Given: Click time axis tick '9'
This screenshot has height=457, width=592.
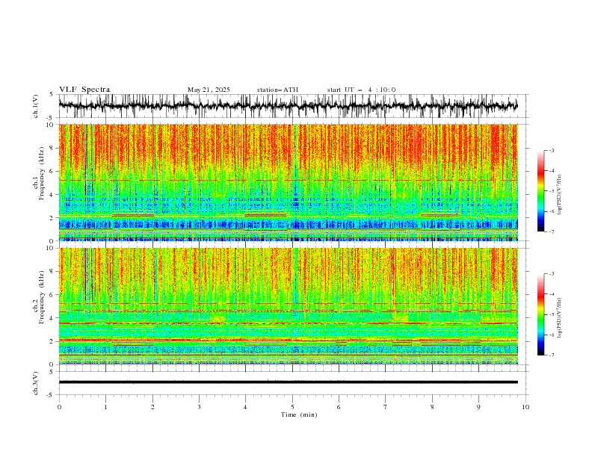Looking at the screenshot, I should (x=478, y=407).
